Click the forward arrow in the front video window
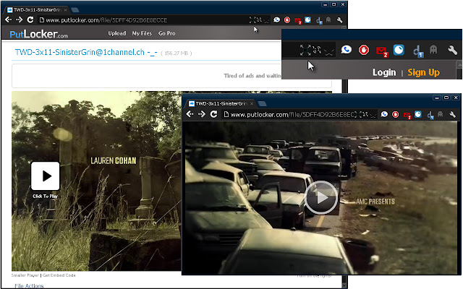The height and width of the screenshot is (289, 463). (202, 114)
